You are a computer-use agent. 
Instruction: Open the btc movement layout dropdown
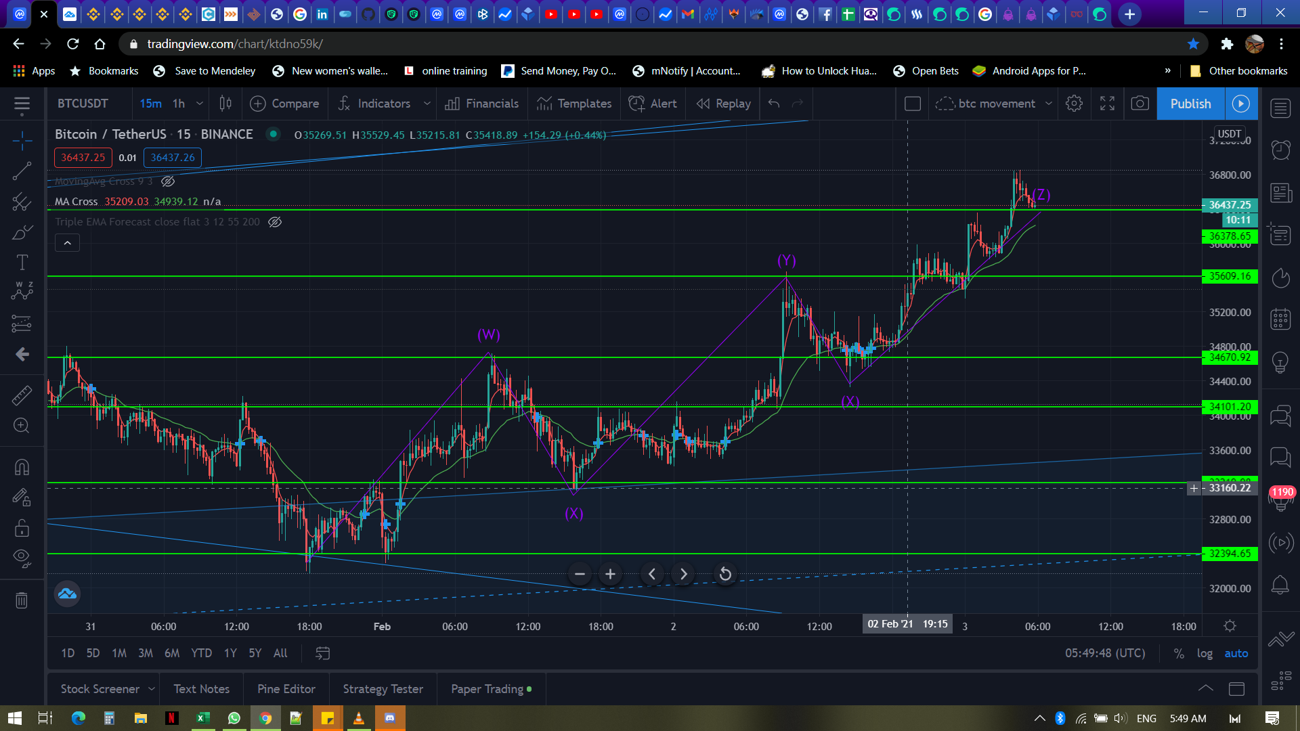[x=1049, y=104]
